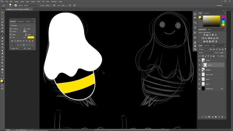Hide the Layer 1 copy layer
Viewport: 233px width, 131px height.
[200, 75]
